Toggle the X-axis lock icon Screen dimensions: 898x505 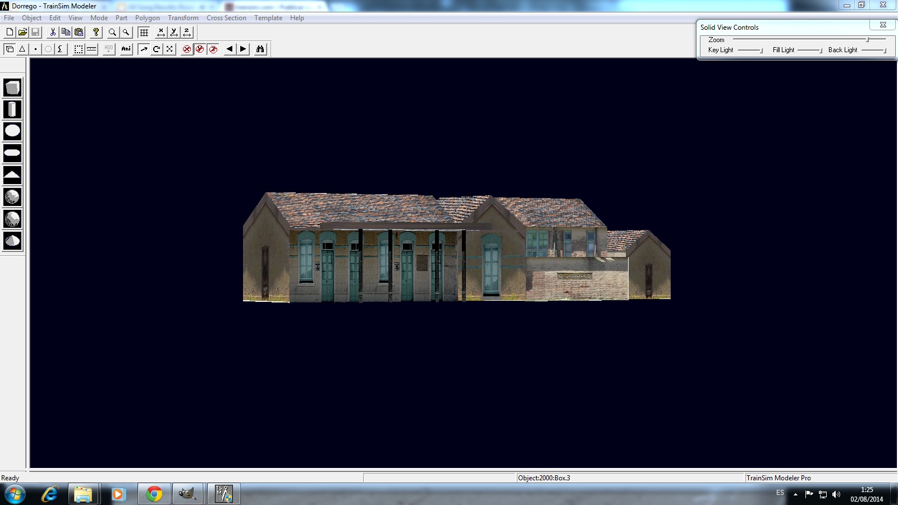pos(187,49)
